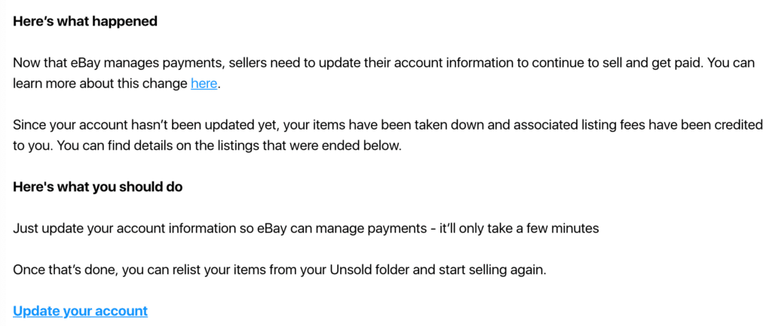Click the phrase 'listing fees have been credited'
Screen dimensions: 772x326
[x=670, y=126]
